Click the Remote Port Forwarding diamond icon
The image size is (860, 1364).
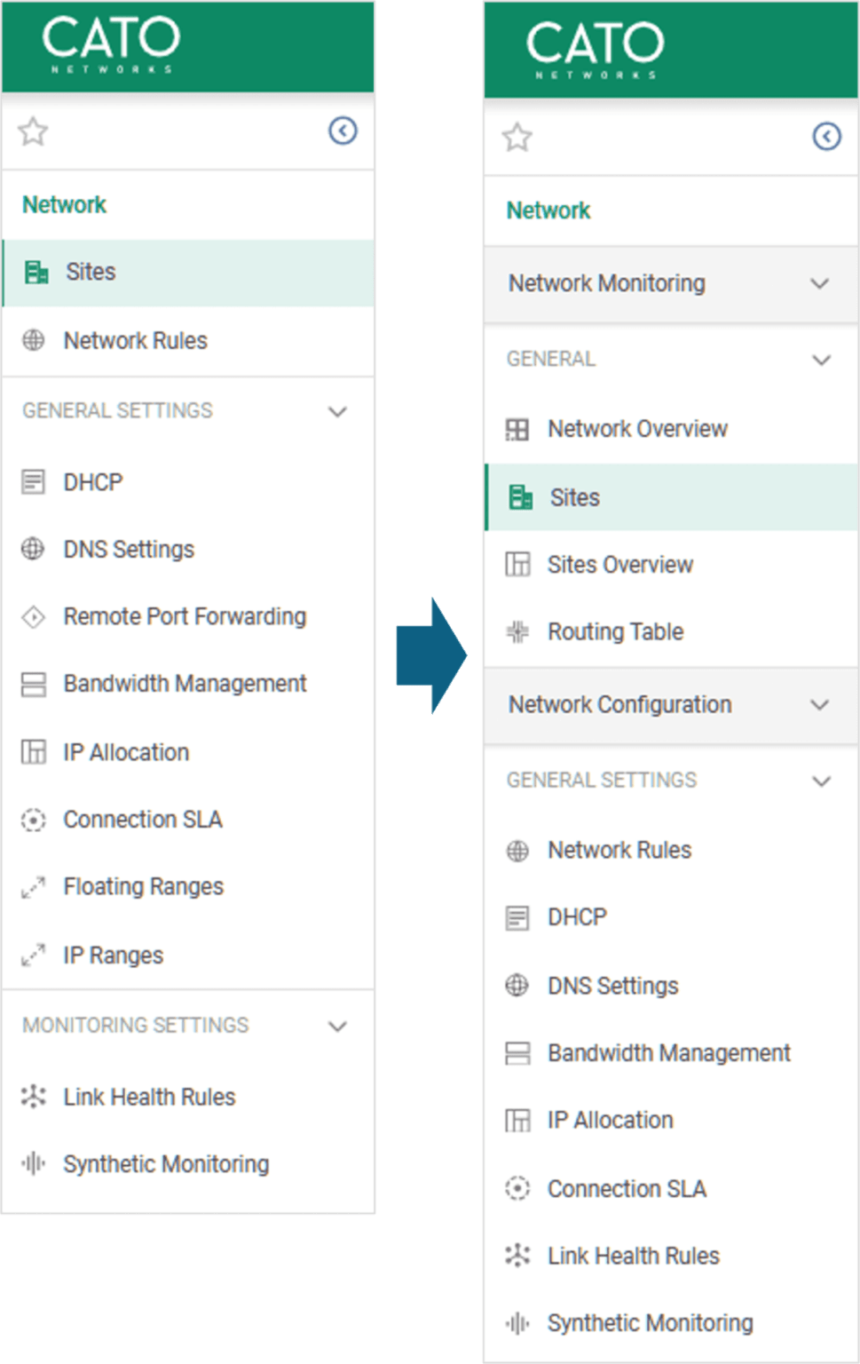pyautogui.click(x=33, y=616)
